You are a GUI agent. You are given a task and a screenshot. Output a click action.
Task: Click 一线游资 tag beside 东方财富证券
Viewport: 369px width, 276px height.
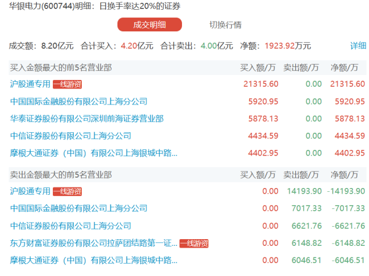pos(194,243)
